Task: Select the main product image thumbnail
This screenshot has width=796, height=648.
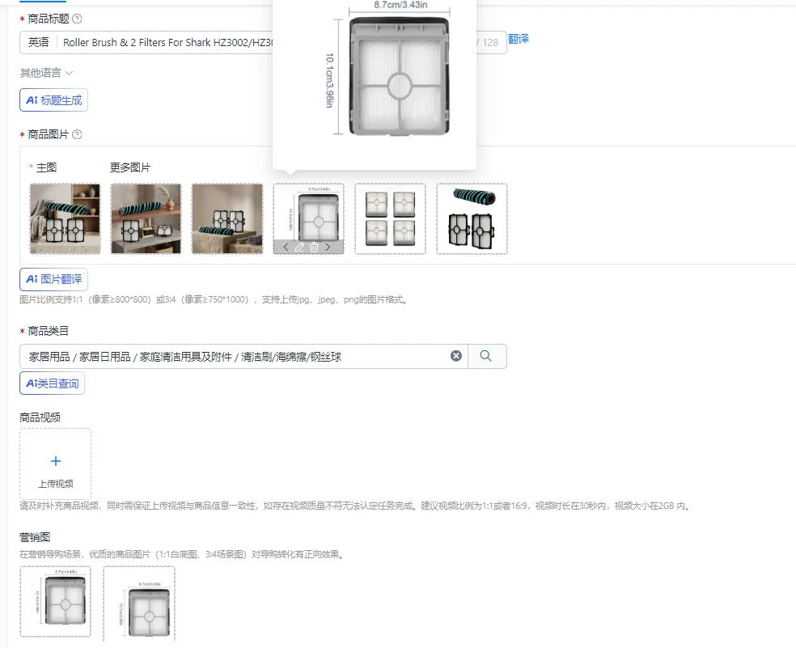Action: point(65,218)
